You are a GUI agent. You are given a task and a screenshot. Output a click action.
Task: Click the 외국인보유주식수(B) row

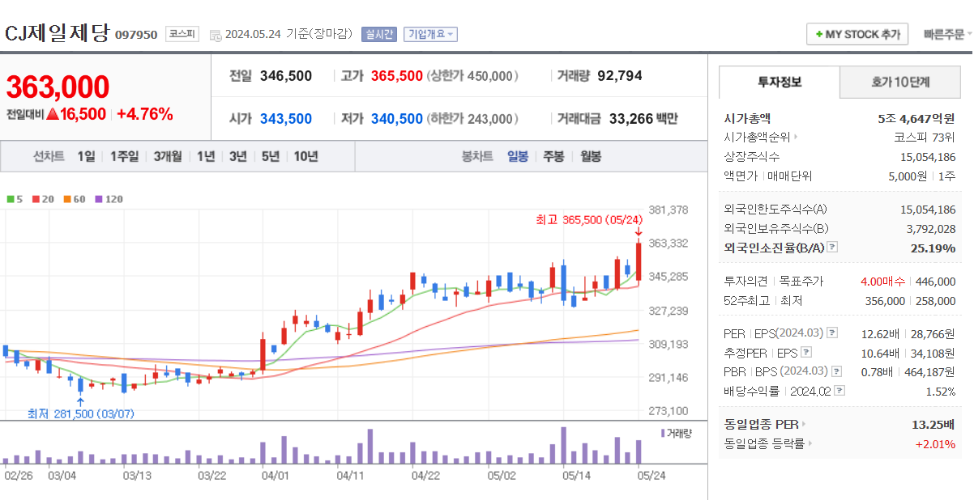point(839,228)
